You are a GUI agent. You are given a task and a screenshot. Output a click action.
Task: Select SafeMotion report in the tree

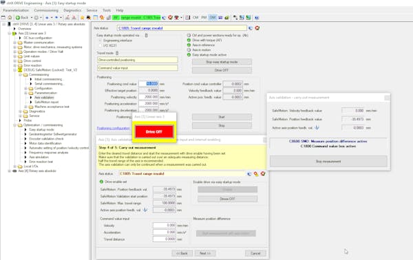tap(47, 102)
